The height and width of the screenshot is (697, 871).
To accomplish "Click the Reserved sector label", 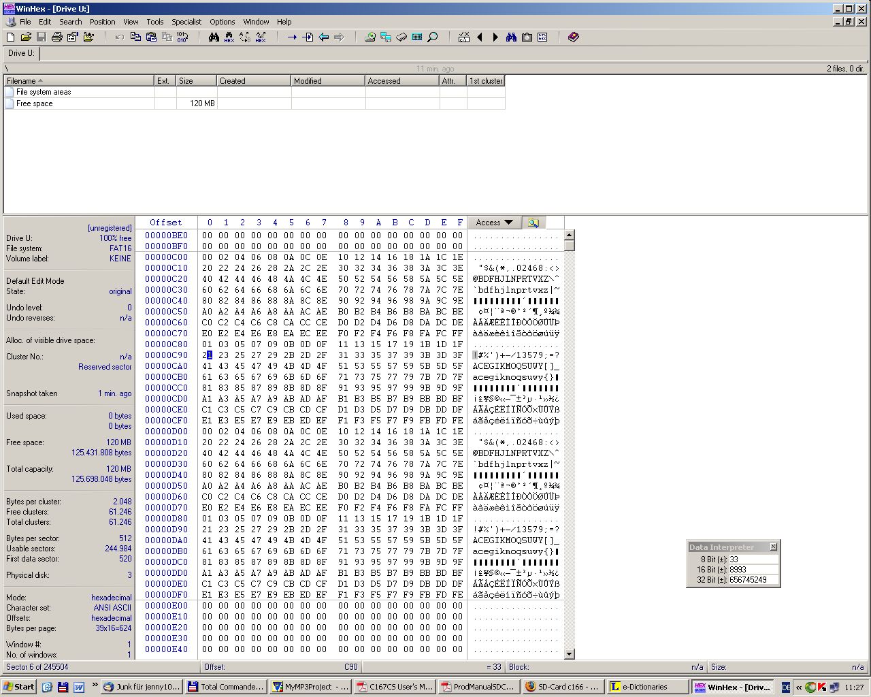I will coord(105,367).
